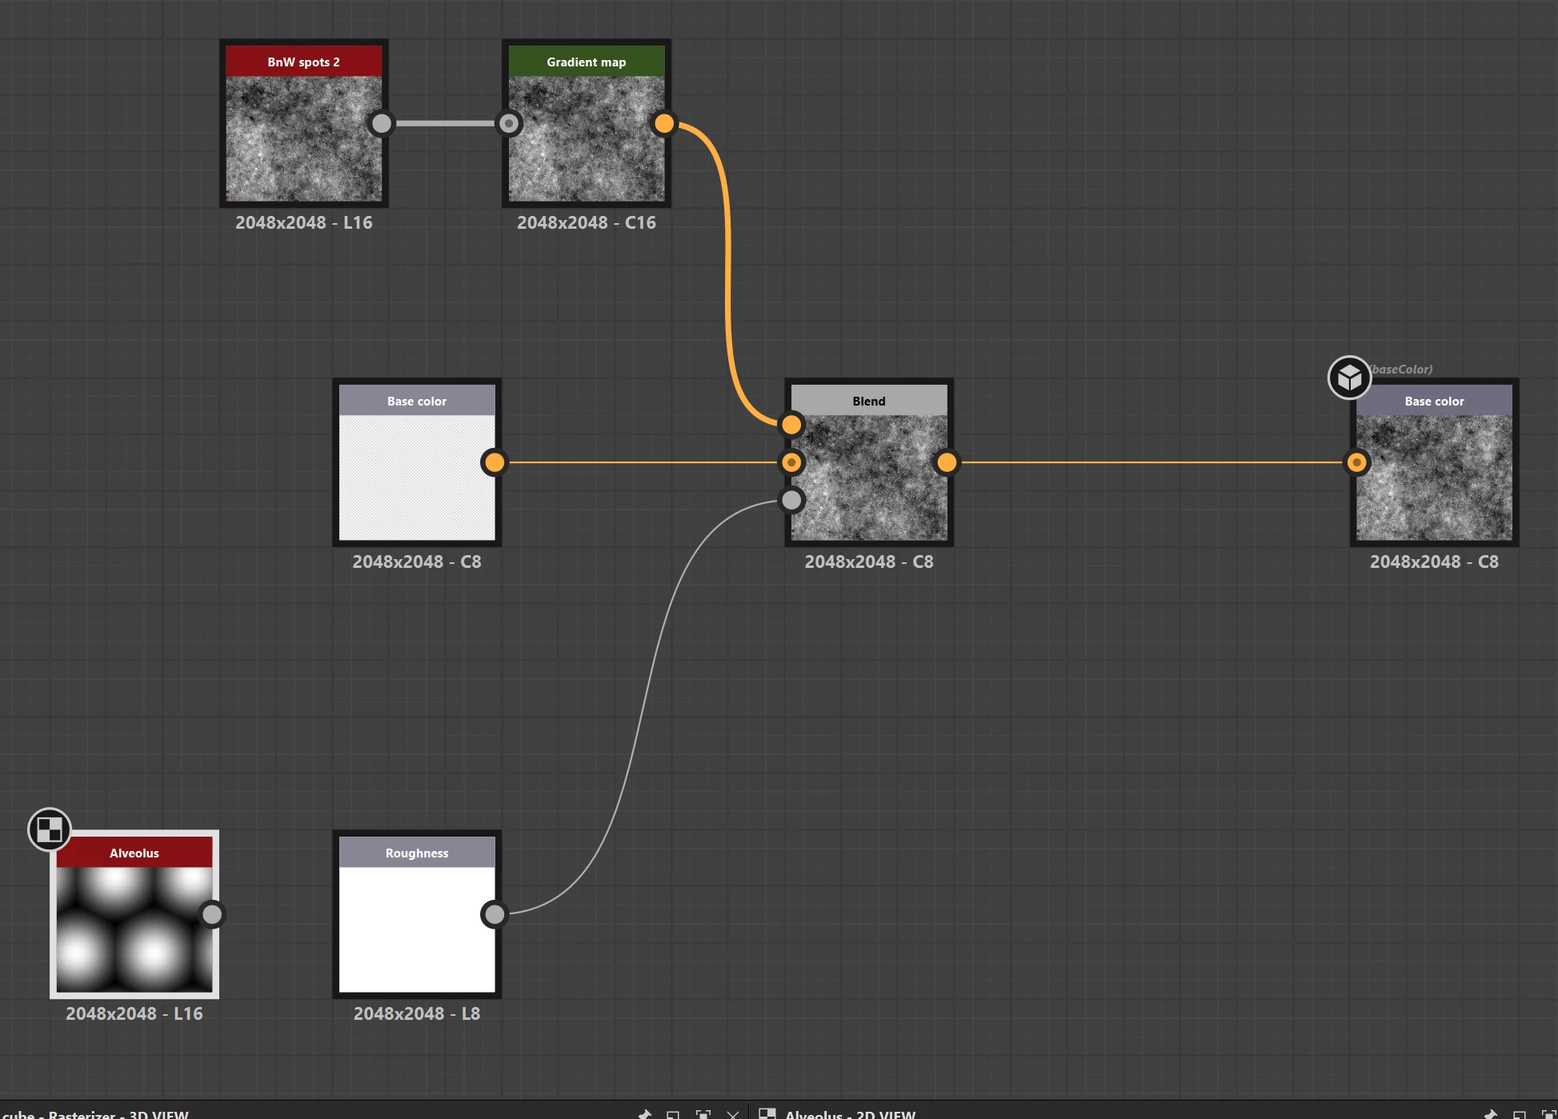This screenshot has height=1119, width=1558.
Task: Click the uniform Base color node's output connector
Action: pyautogui.click(x=495, y=462)
